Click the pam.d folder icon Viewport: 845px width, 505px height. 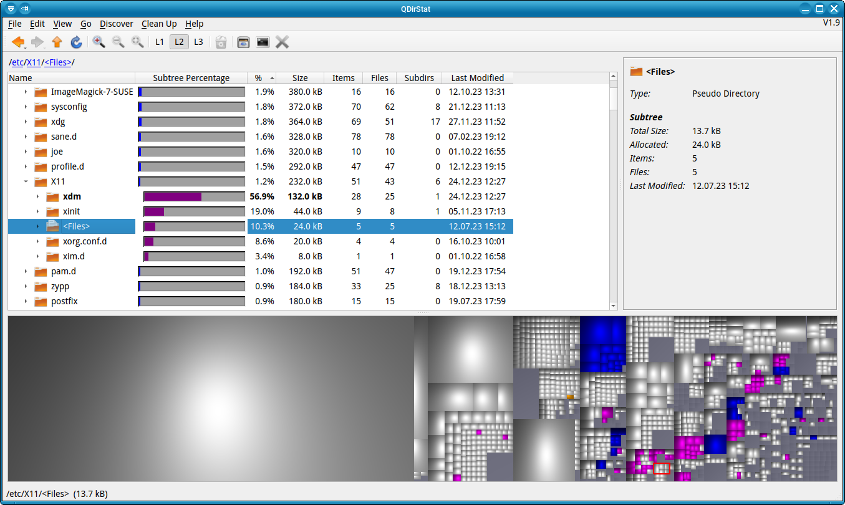click(x=41, y=271)
